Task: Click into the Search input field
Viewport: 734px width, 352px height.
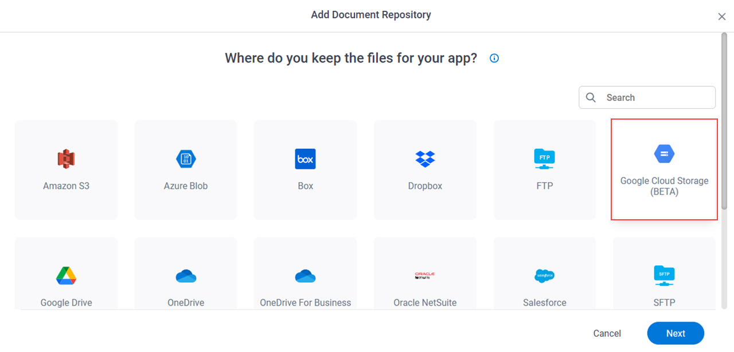Action: (647, 97)
